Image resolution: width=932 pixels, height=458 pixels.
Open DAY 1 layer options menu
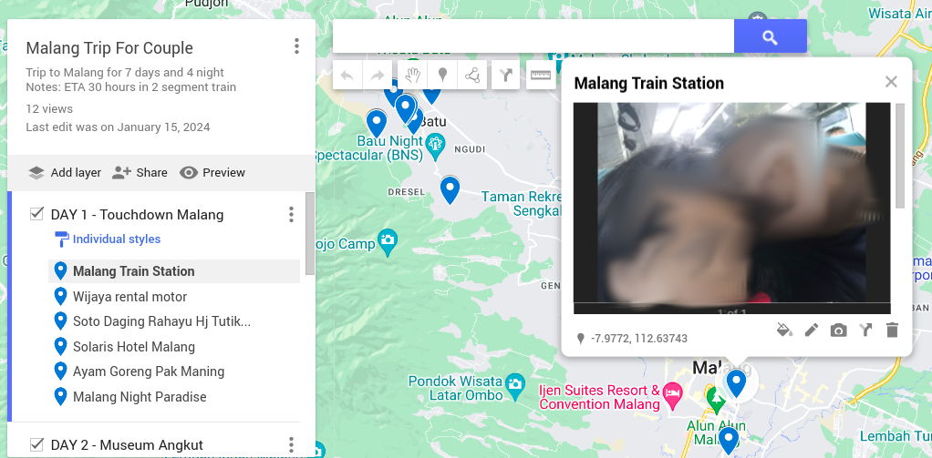[291, 214]
